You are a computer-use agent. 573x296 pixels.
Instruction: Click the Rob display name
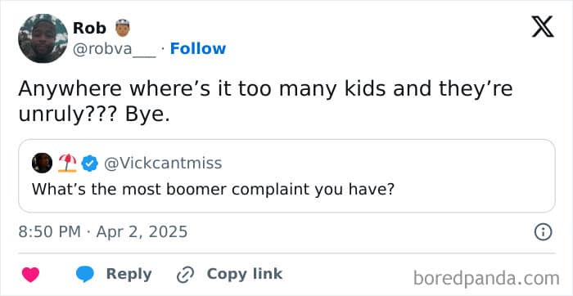[x=90, y=28]
